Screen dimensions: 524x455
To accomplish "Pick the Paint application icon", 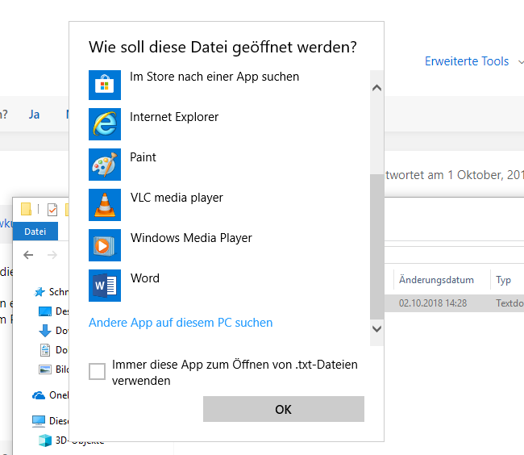I will (105, 165).
